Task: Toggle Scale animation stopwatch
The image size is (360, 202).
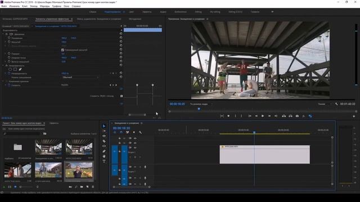Action: coord(9,42)
